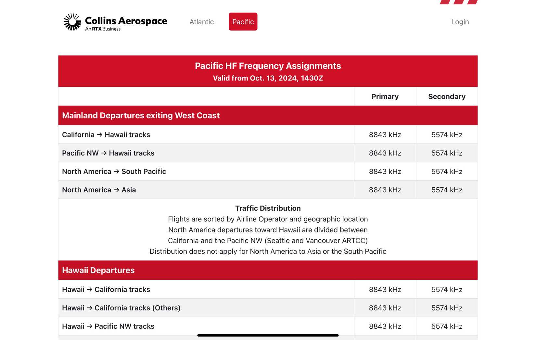
Task: Open the Atlantic frequencies tab
Action: [201, 22]
